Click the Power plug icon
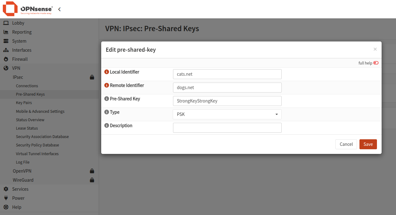The height and width of the screenshot is (215, 396). tap(6, 198)
